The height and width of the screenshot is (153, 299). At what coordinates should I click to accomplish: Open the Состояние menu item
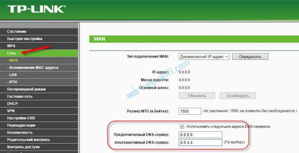click(39, 31)
